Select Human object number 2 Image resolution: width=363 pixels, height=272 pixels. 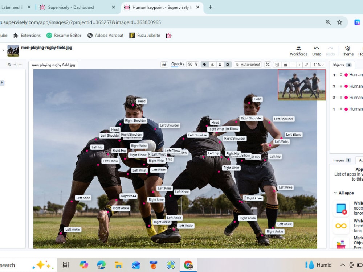347,98
